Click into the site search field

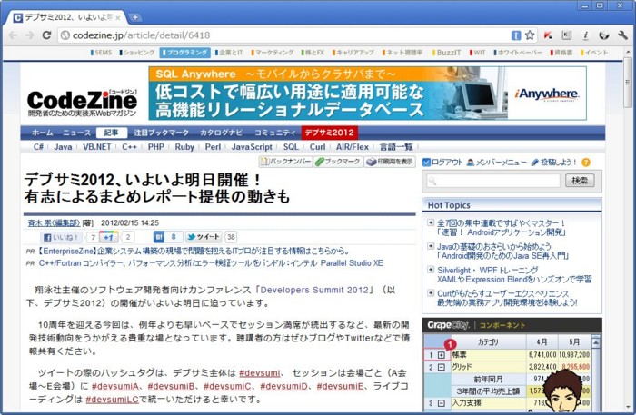(x=492, y=181)
